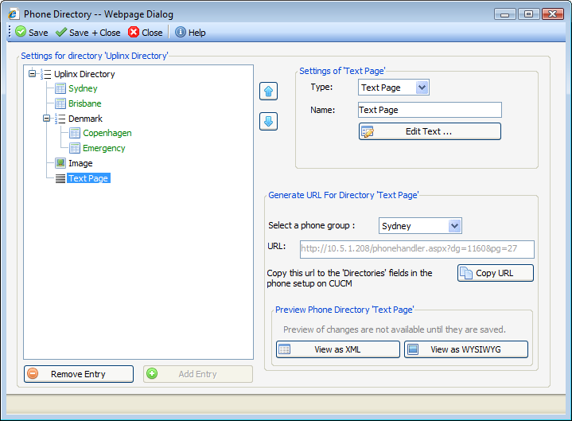Screen dimensions: 572x421
Task: Select the Image entry in tree
Action: [x=80, y=163]
